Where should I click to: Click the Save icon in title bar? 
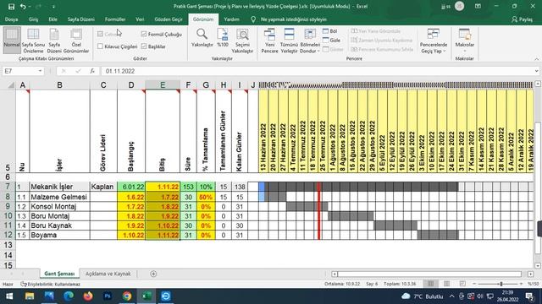tap(11, 7)
